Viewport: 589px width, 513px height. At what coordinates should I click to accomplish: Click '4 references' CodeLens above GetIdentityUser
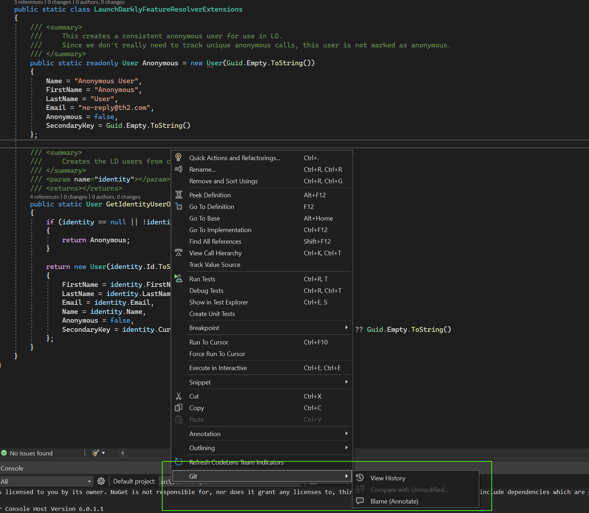tap(45, 197)
